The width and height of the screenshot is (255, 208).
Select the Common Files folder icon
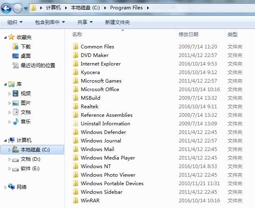75,46
